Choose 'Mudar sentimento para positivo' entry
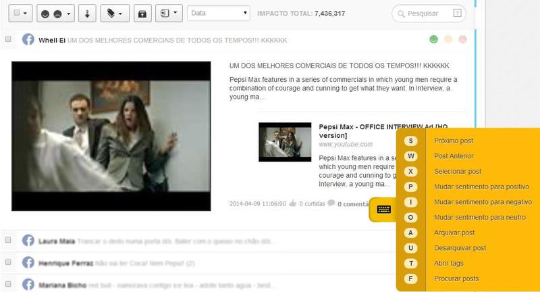540x292 pixels. (x=481, y=187)
